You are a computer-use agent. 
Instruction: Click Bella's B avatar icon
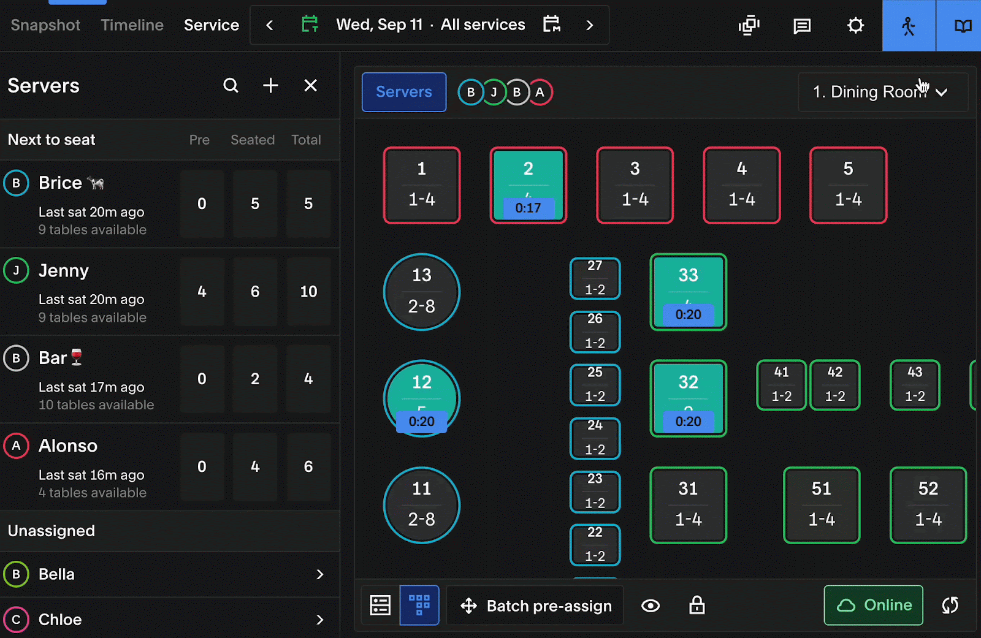(x=17, y=574)
